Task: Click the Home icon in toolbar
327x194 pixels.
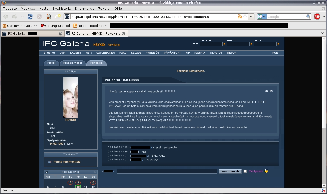Action: pyautogui.click(x=49, y=17)
